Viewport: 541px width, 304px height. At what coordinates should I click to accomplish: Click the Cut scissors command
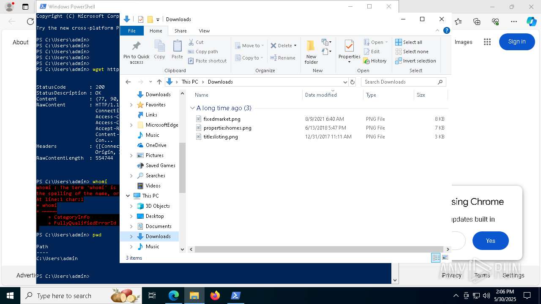pos(196,42)
